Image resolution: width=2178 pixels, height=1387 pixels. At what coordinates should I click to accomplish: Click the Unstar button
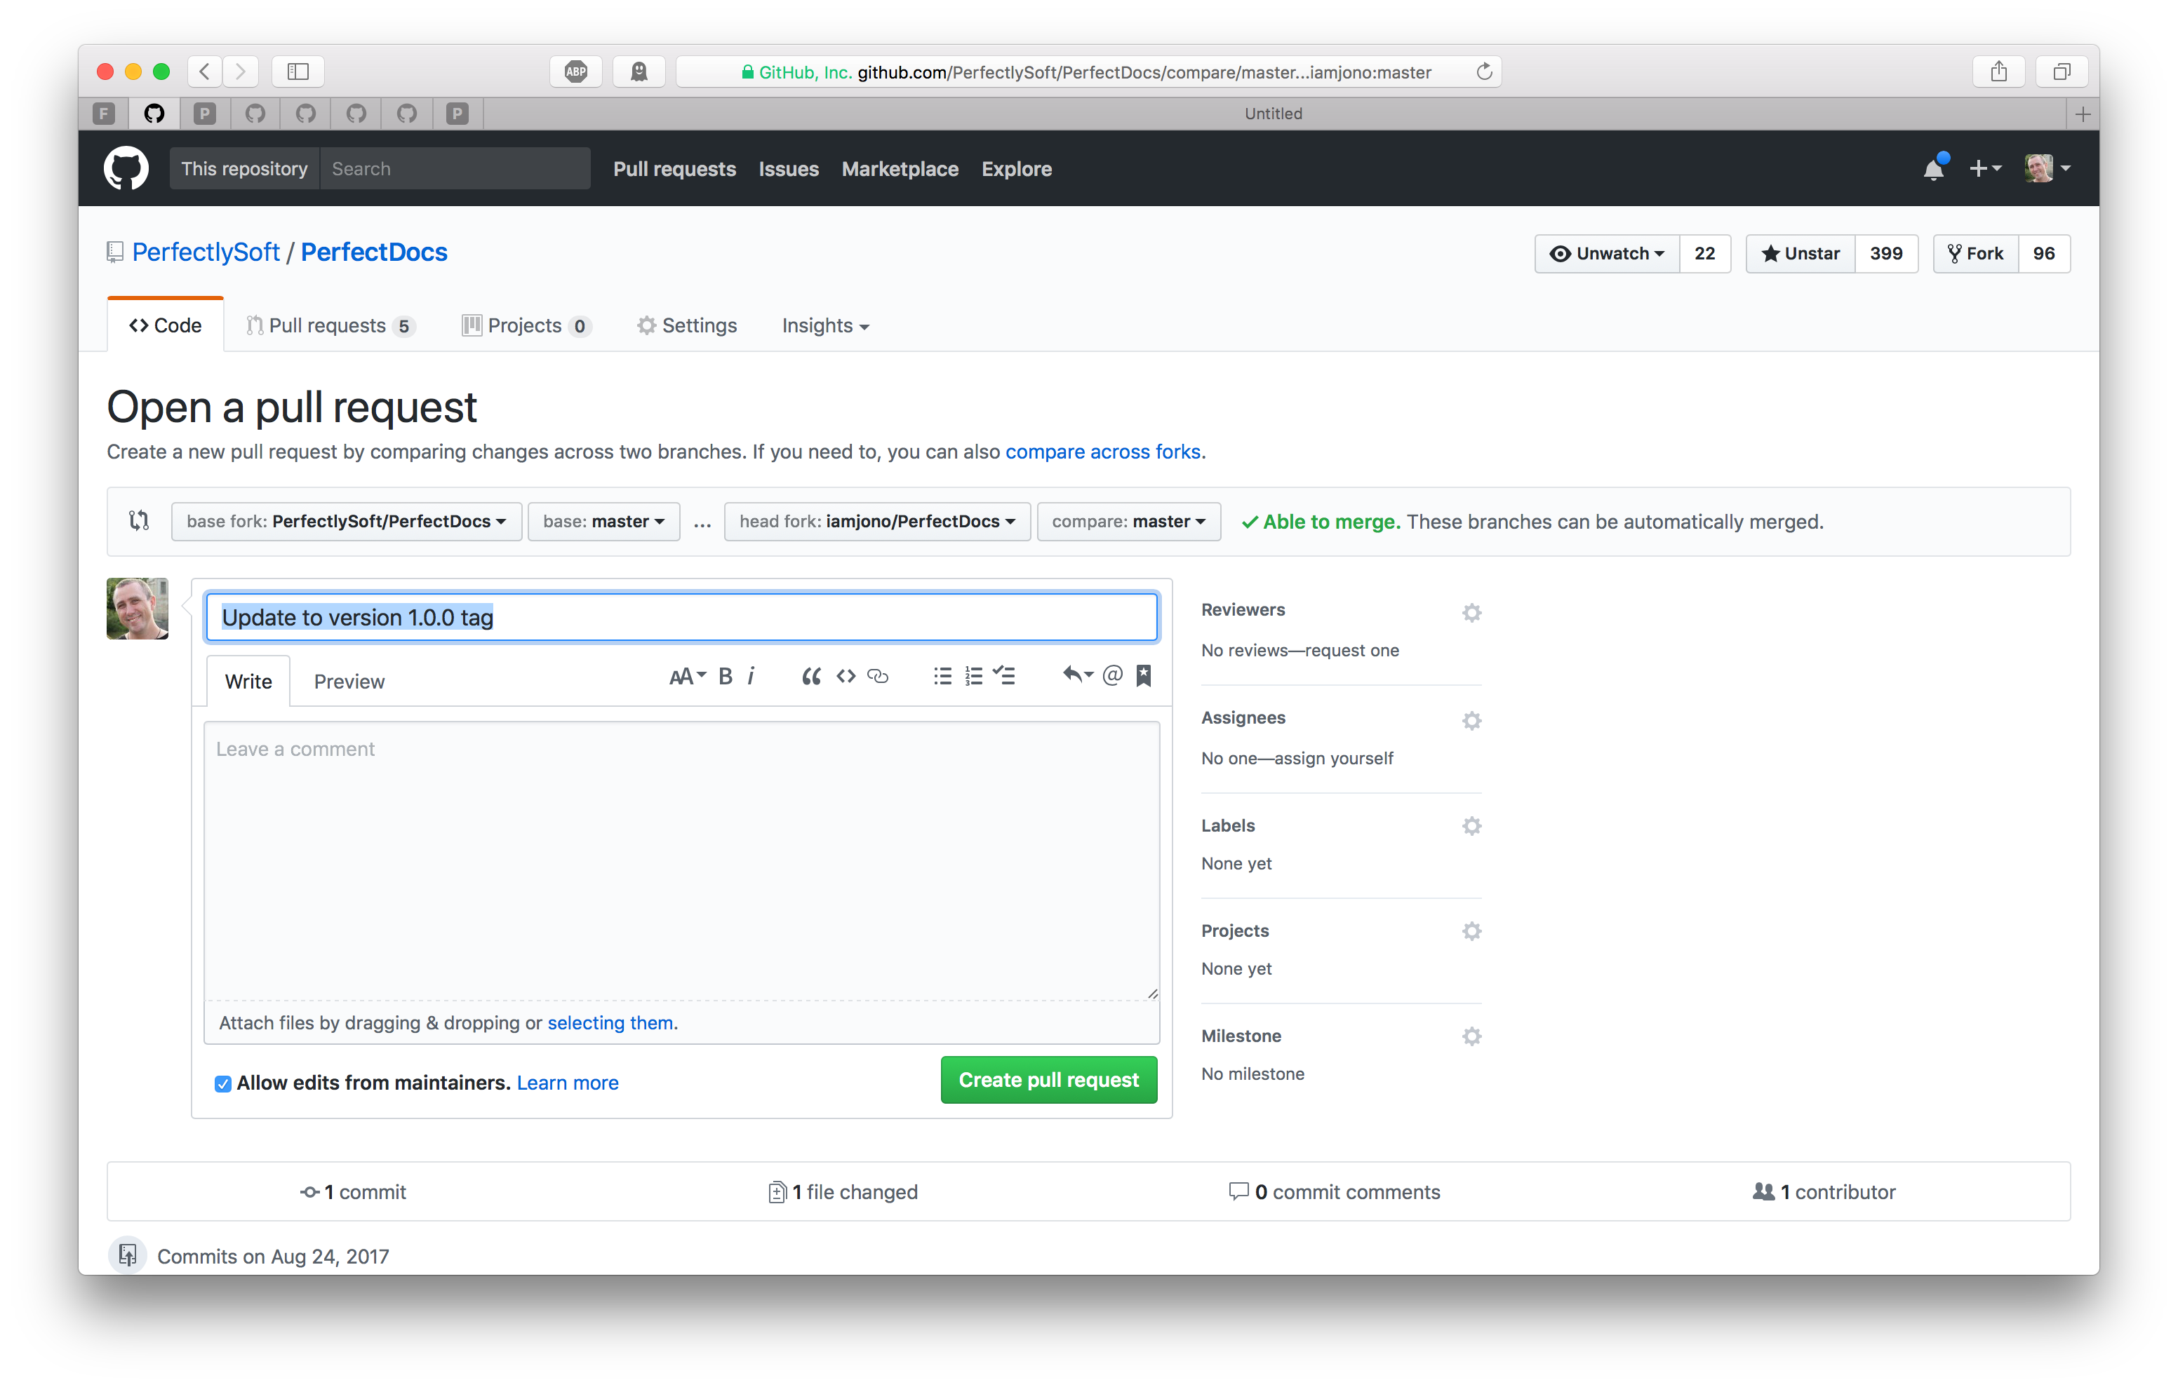coord(1800,254)
